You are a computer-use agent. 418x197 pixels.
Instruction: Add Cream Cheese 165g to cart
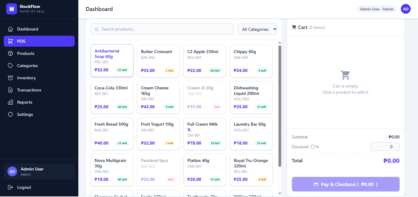pyautogui.click(x=158, y=97)
